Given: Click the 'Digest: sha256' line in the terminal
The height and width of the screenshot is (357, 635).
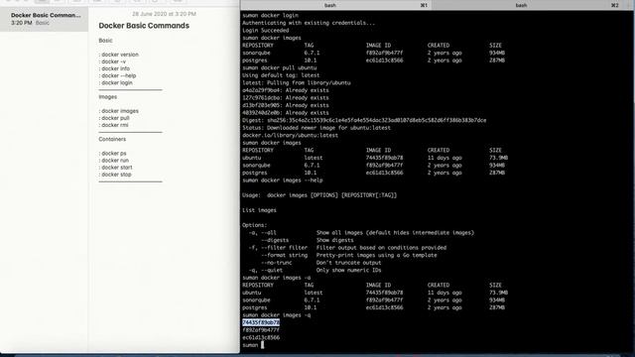Looking at the screenshot, I should coord(364,120).
